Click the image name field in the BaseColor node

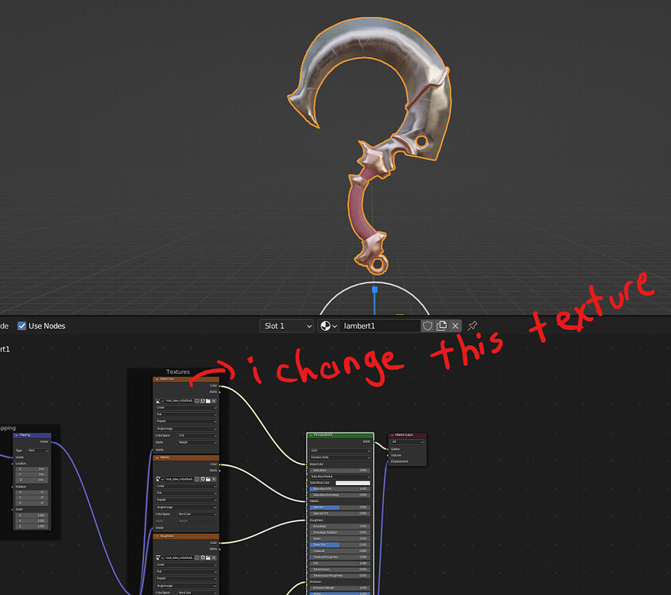pyautogui.click(x=180, y=401)
